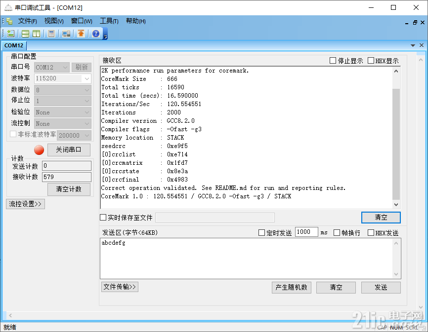428x332 pixels.
Task: Expand the 流控设置>> panel
Action: tap(25, 204)
